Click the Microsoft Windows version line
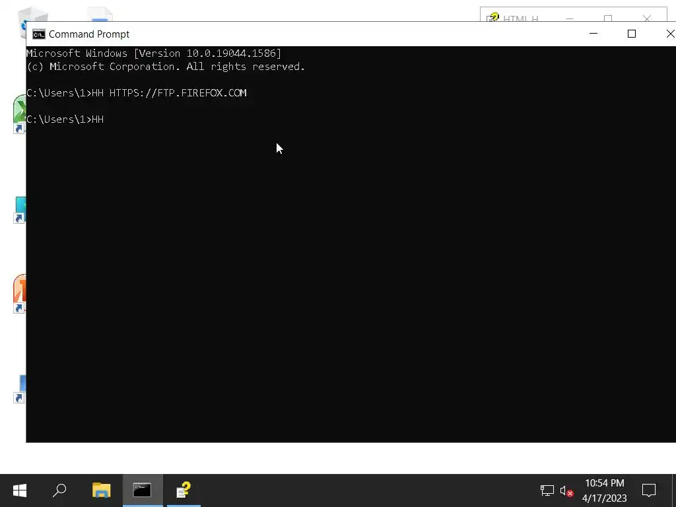Screen dimensions: 676x507 point(153,53)
